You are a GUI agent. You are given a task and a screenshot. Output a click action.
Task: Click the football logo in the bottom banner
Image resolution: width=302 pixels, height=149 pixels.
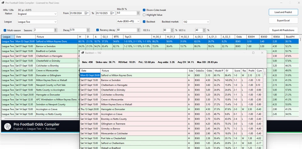8,126
